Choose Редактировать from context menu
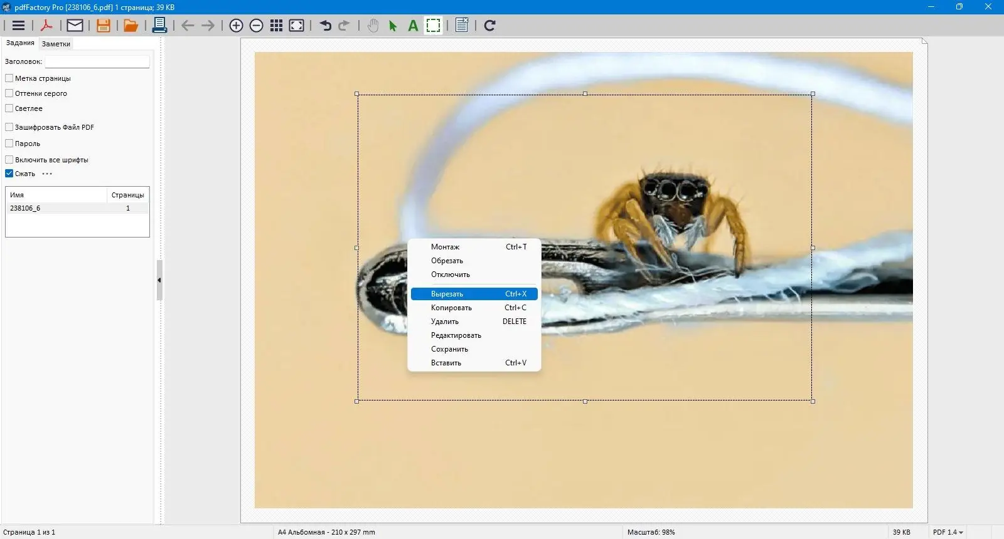Screen dimensions: 1004x539 point(474,335)
